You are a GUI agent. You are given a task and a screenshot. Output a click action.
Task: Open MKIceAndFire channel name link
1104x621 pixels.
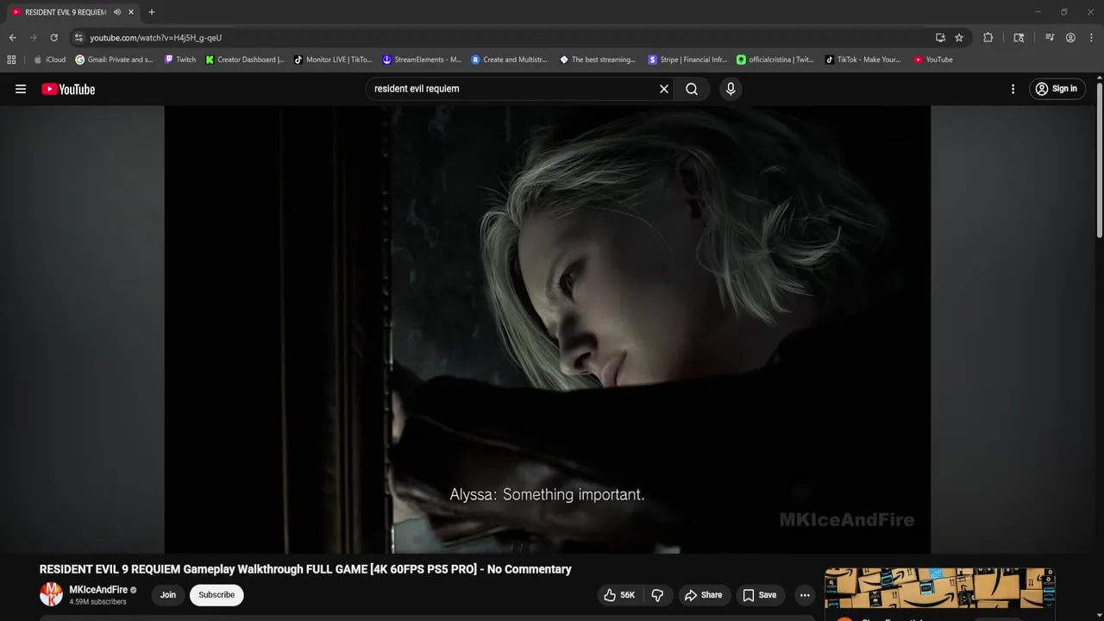pyautogui.click(x=98, y=590)
